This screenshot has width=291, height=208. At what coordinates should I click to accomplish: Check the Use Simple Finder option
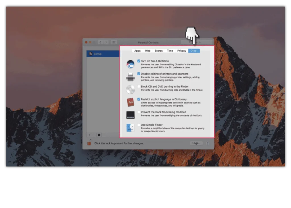pyautogui.click(x=139, y=125)
